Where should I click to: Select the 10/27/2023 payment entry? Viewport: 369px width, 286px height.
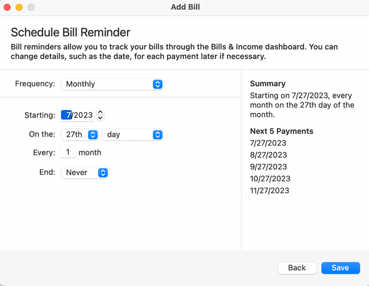point(270,178)
